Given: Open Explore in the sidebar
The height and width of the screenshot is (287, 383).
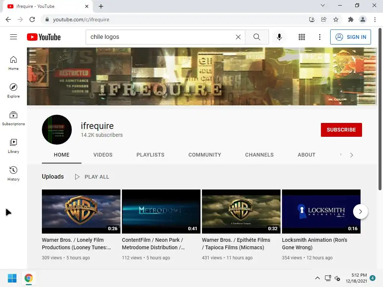Looking at the screenshot, I should pyautogui.click(x=13, y=91).
